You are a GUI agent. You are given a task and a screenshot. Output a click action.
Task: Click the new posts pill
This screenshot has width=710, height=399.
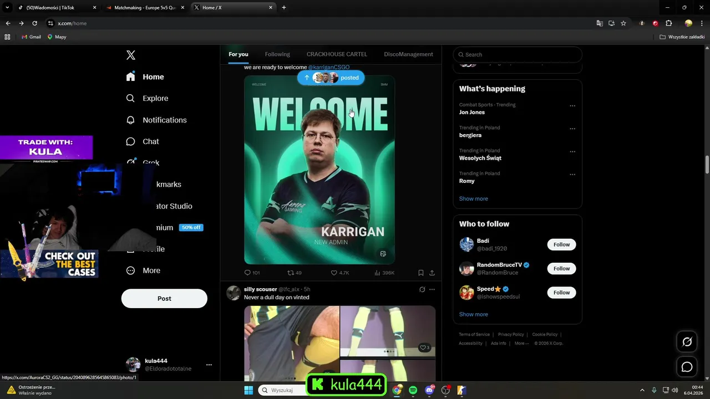point(331,78)
